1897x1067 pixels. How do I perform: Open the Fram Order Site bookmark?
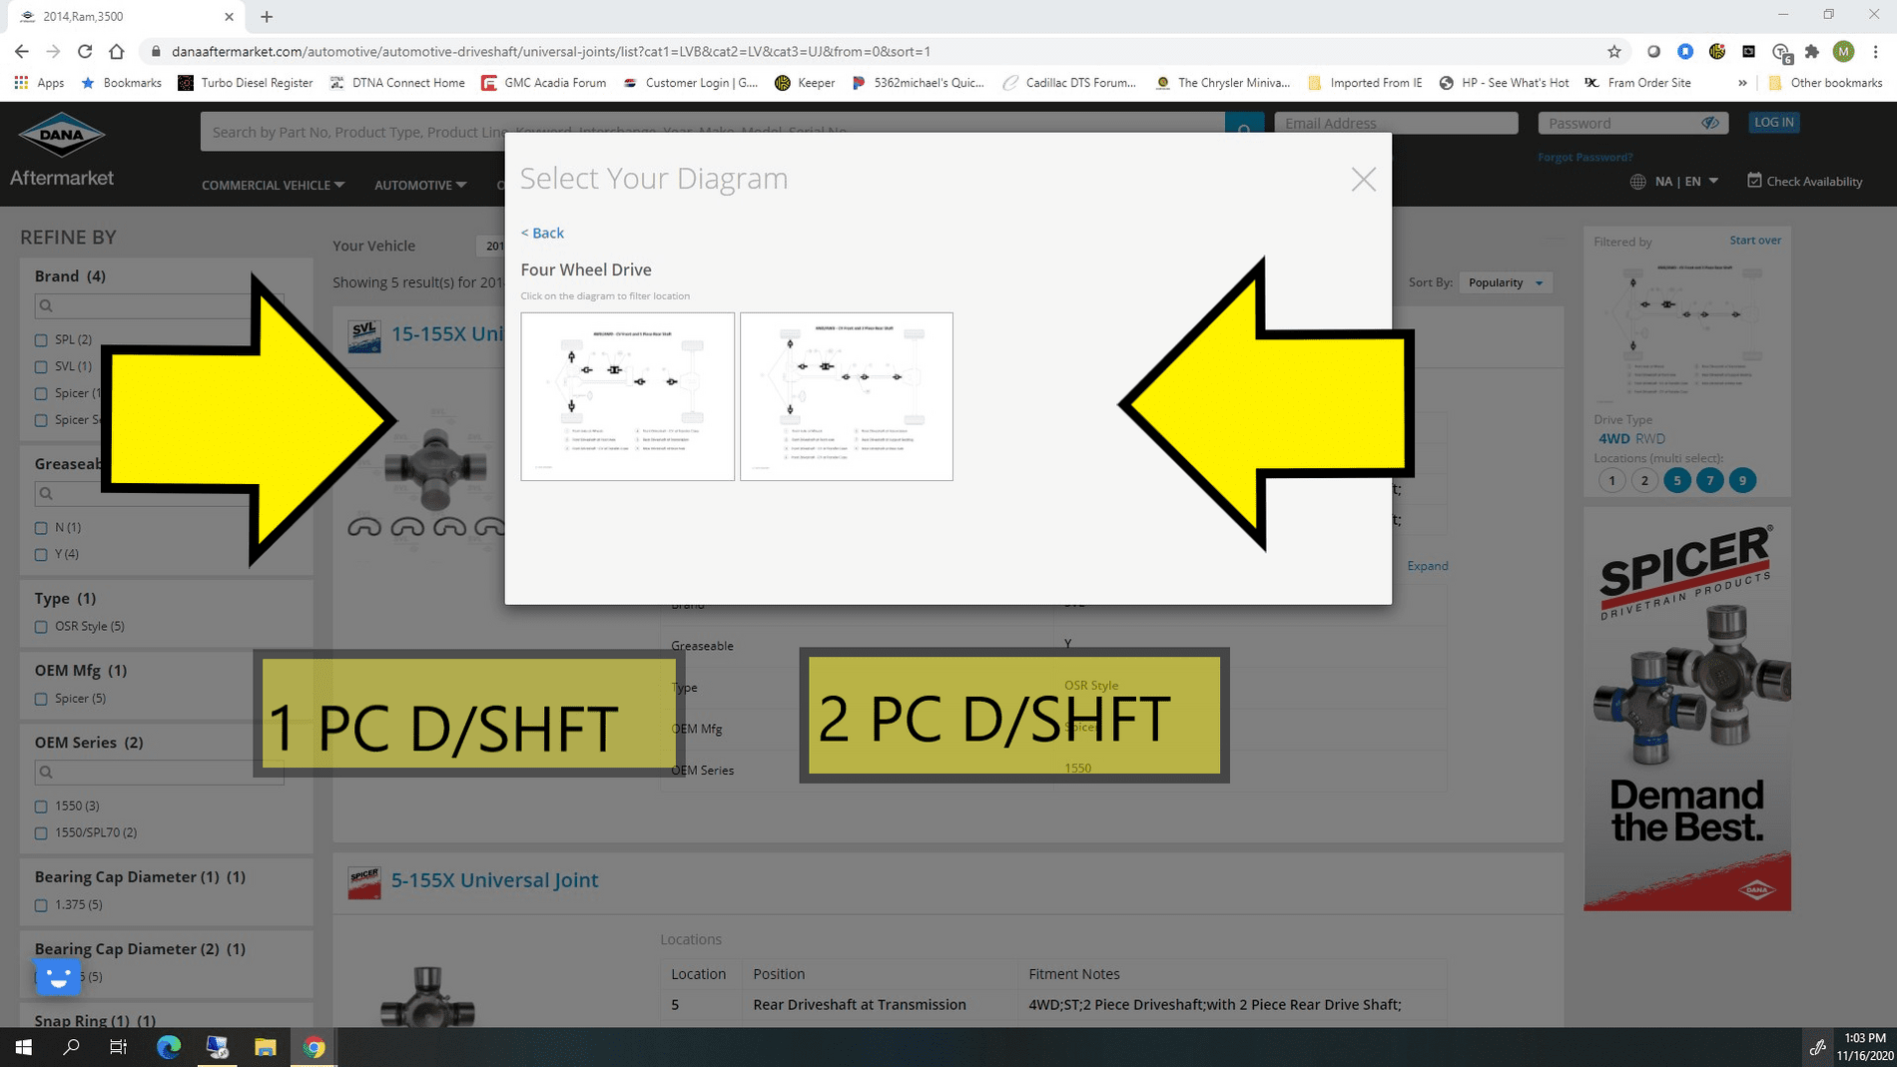[x=1638, y=83]
